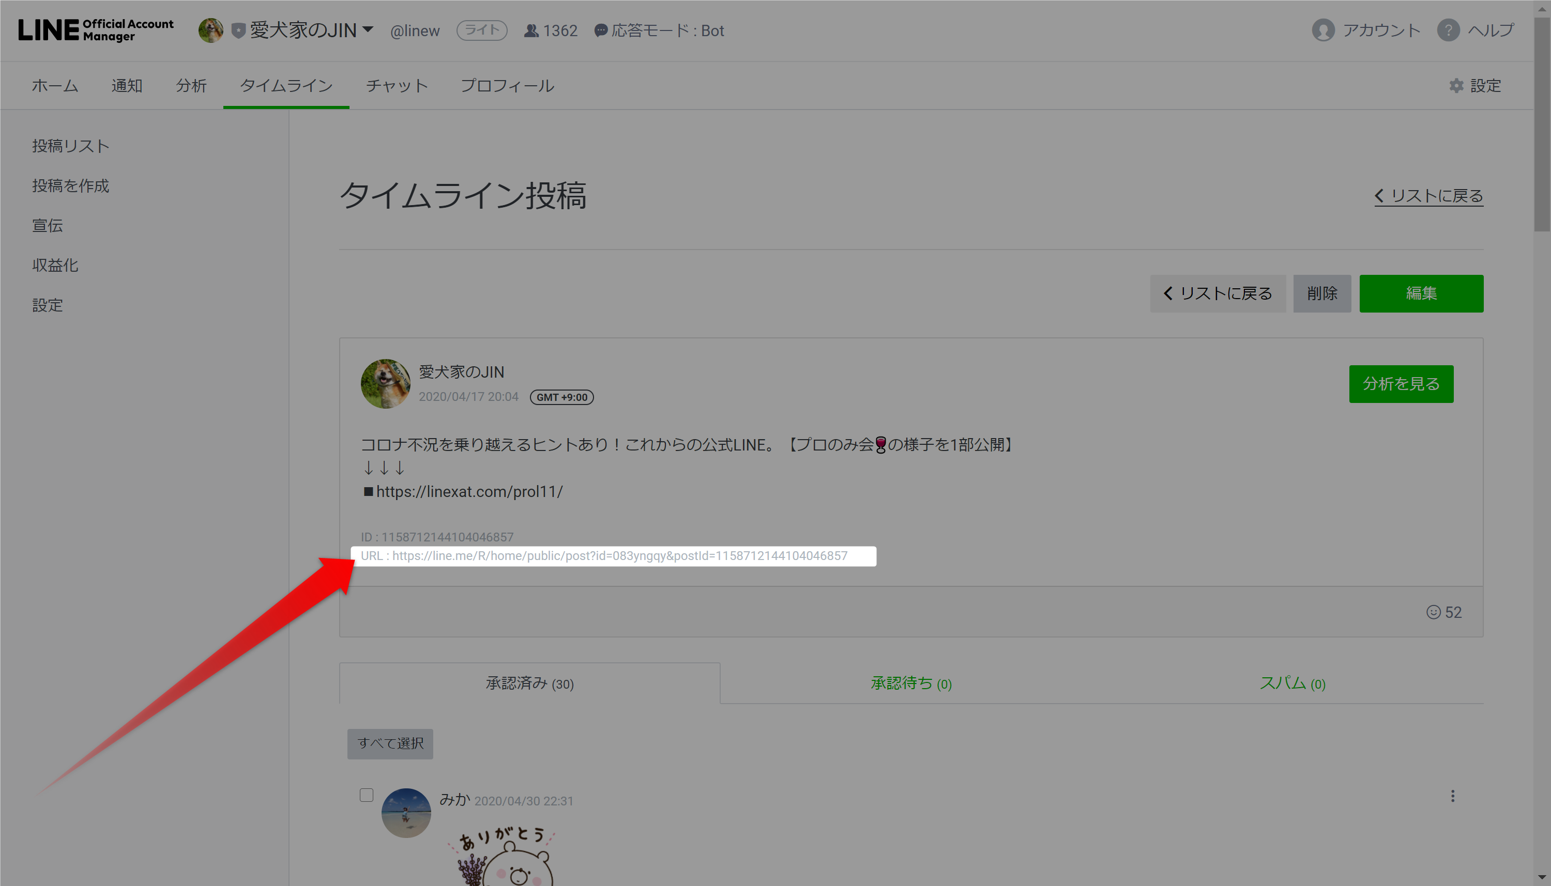Open 投稿を作成 in the sidebar
The width and height of the screenshot is (1551, 886).
71,185
